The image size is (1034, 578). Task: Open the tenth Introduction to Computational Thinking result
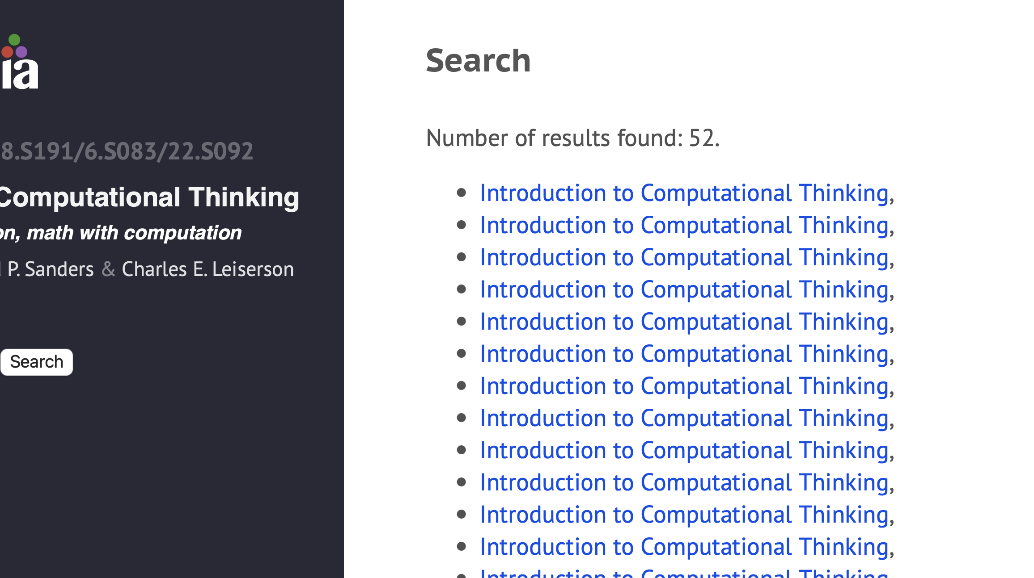[684, 483]
